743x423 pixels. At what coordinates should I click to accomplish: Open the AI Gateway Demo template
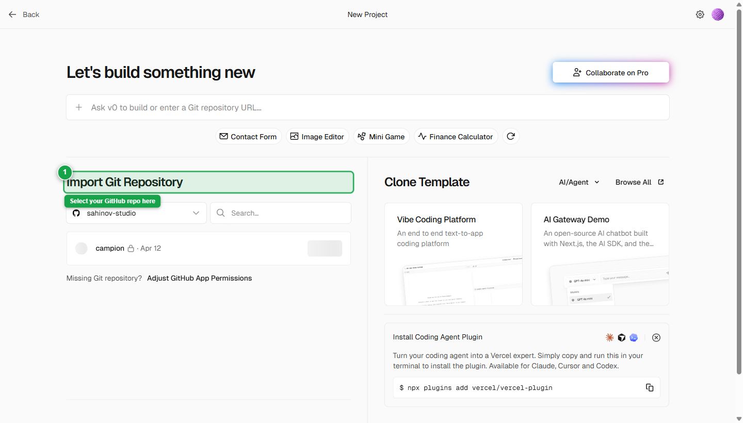pyautogui.click(x=600, y=254)
